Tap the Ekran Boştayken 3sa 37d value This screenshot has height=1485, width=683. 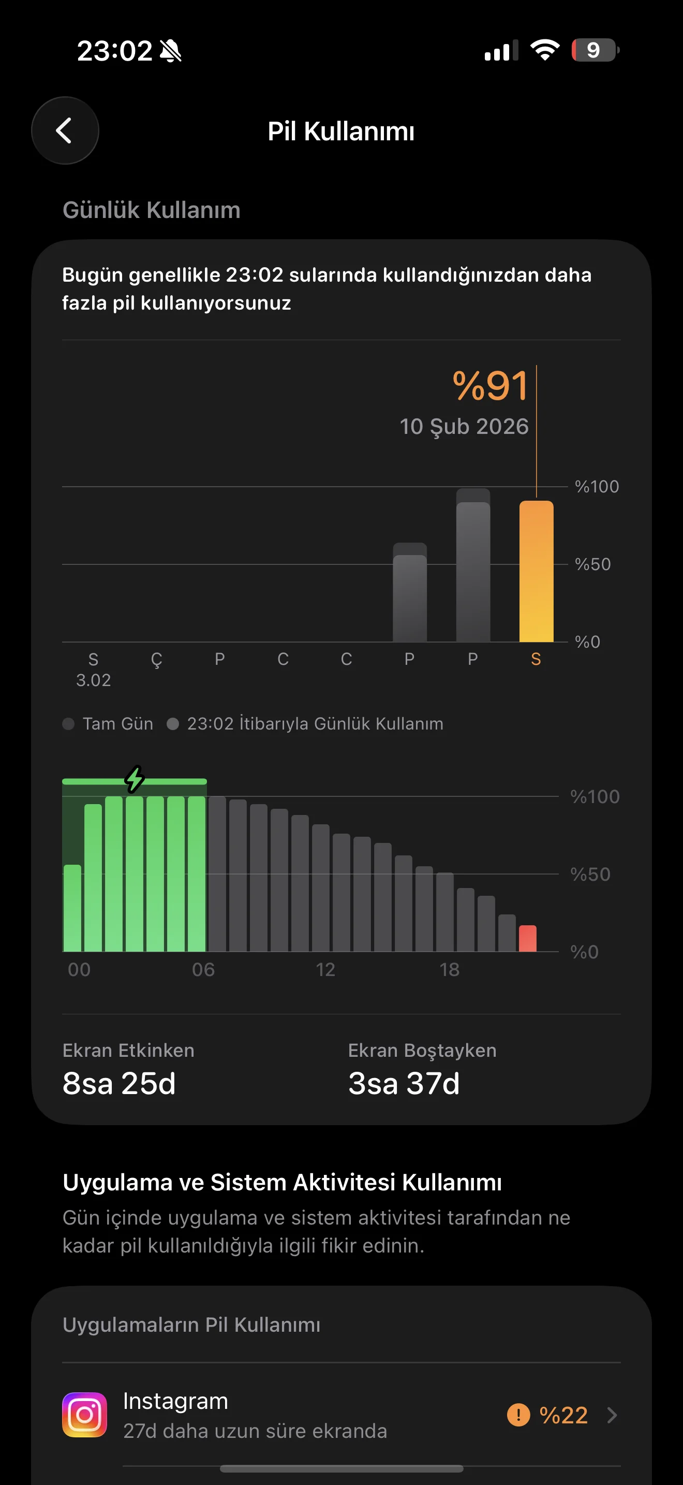(404, 1083)
